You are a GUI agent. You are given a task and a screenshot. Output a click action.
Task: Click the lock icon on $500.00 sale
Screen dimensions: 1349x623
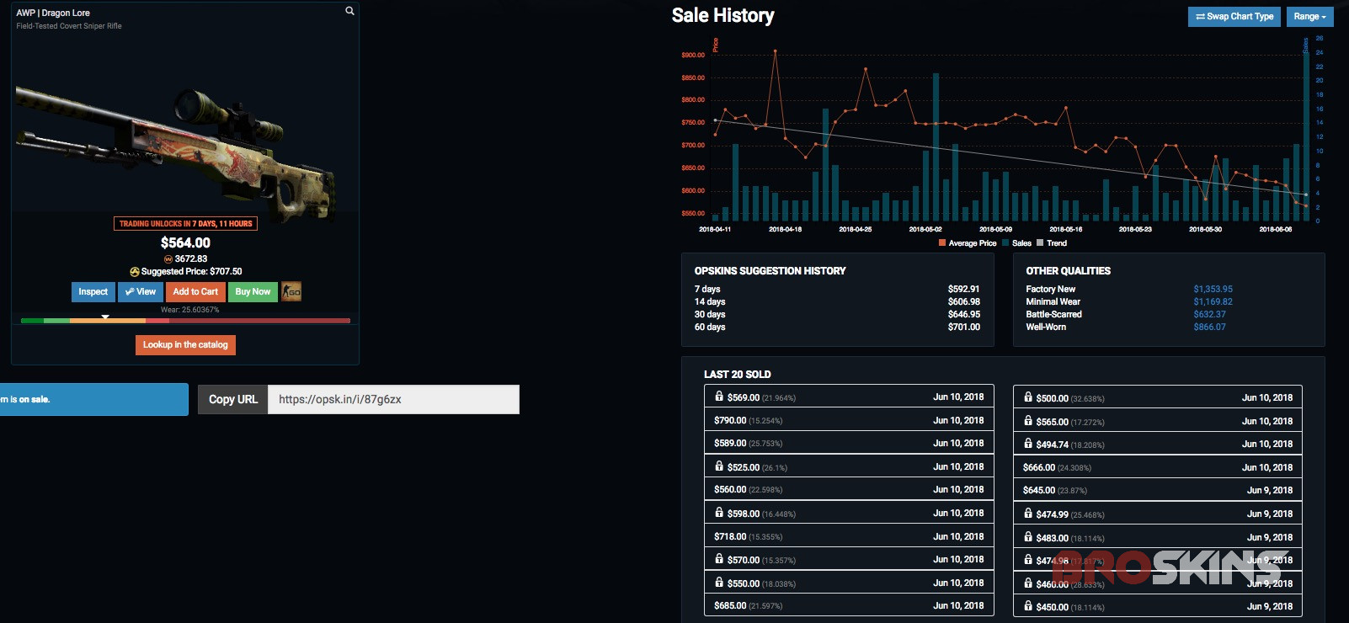[x=1028, y=397]
